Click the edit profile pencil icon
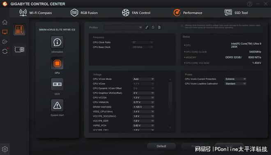This screenshot has height=155, width=271. pos(147,27)
